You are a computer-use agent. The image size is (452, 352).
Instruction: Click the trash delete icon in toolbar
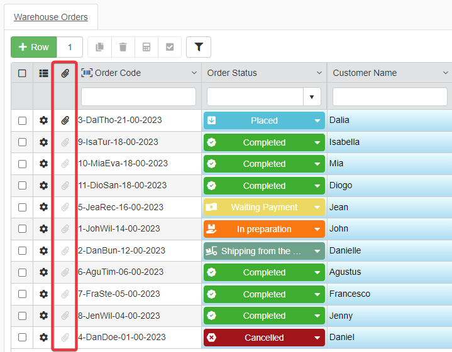tap(123, 47)
